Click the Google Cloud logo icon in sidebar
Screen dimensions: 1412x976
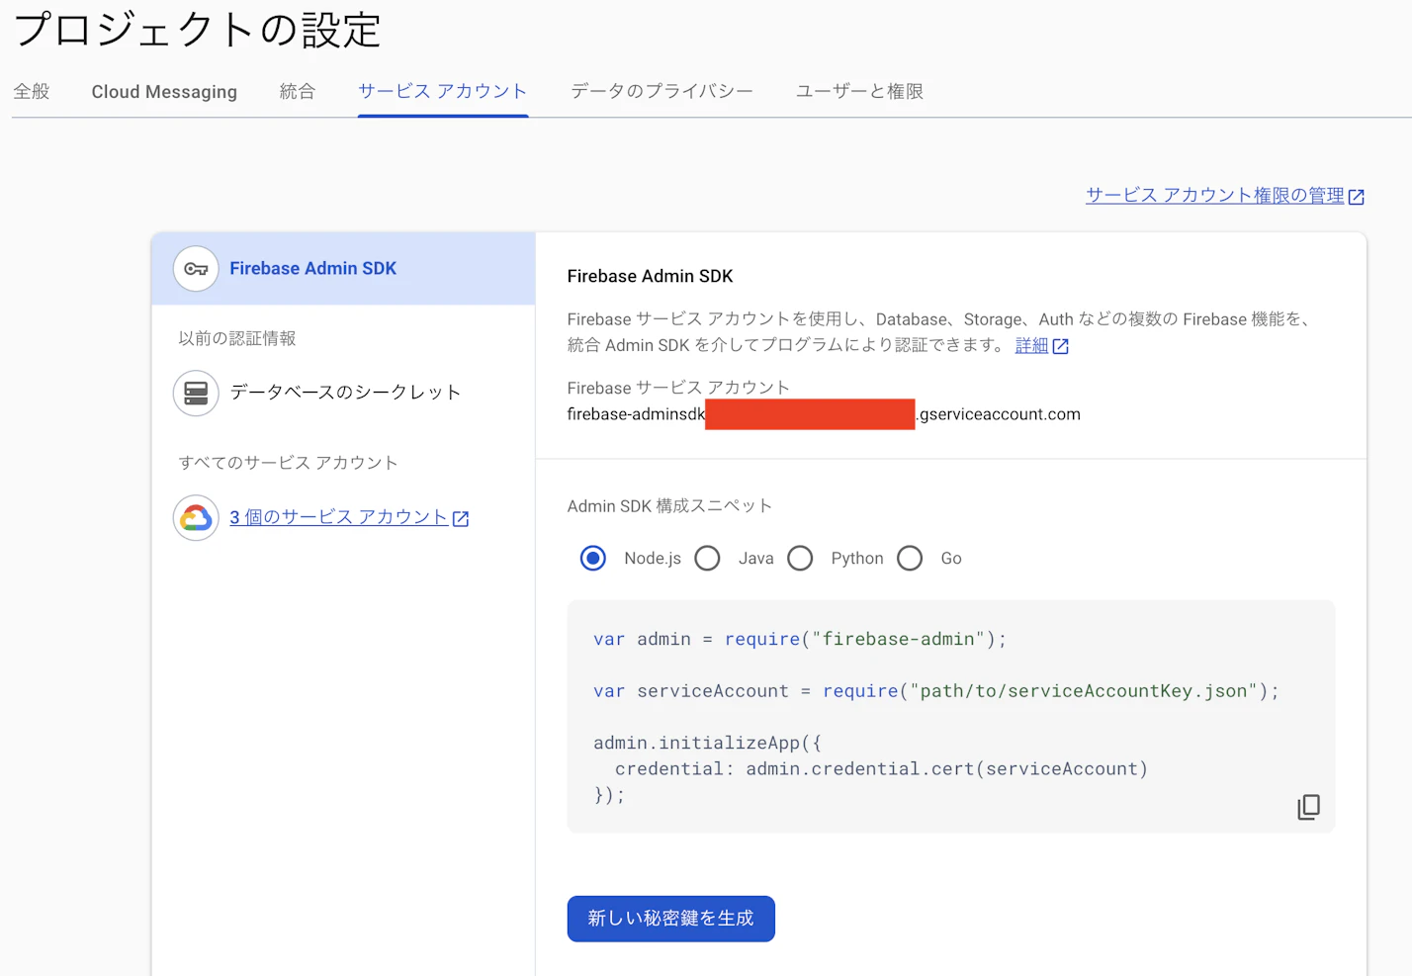[195, 517]
